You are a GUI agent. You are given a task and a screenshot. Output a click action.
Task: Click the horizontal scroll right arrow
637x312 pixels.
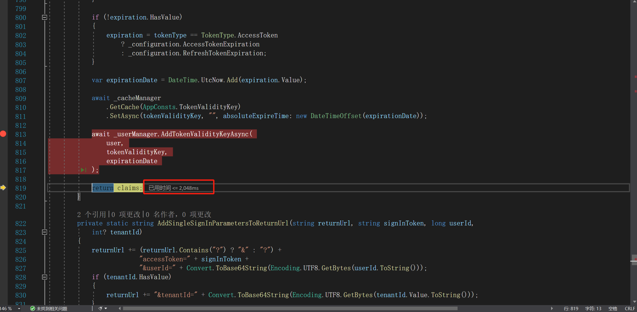[x=552, y=308]
